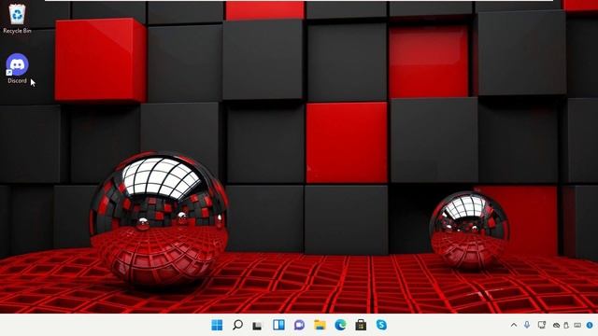The height and width of the screenshot is (336, 598).
Task: Click the microphone tray icon
Action: 527,325
